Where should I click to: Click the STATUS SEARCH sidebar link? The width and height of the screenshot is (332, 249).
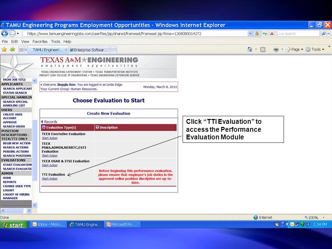[x=15, y=93]
